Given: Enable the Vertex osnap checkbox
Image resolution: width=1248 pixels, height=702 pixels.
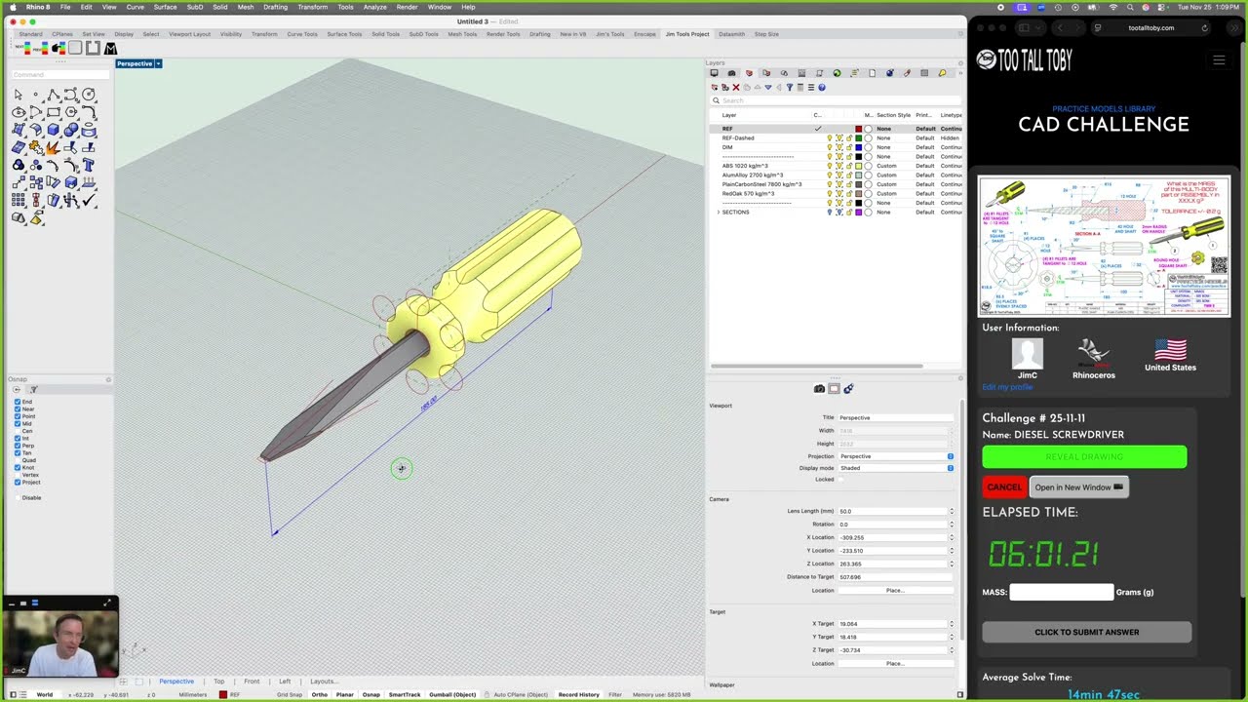Looking at the screenshot, I should point(18,475).
